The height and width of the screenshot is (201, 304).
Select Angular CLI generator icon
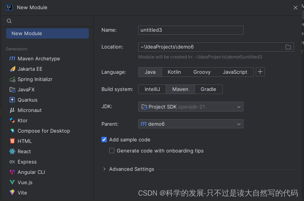(x=12, y=172)
